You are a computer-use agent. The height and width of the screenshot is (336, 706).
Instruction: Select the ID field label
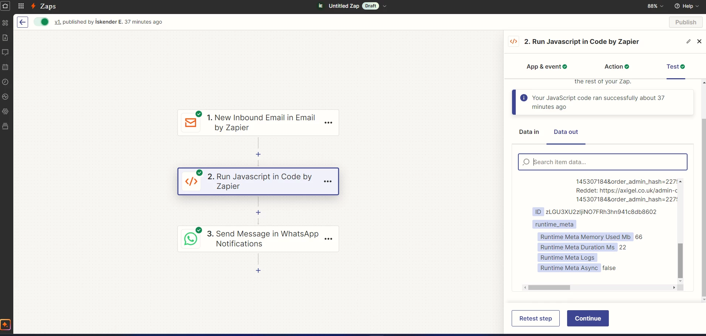point(538,212)
